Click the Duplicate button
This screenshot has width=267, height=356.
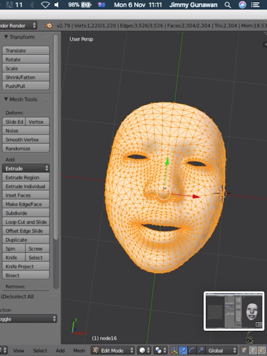pyautogui.click(x=26, y=240)
